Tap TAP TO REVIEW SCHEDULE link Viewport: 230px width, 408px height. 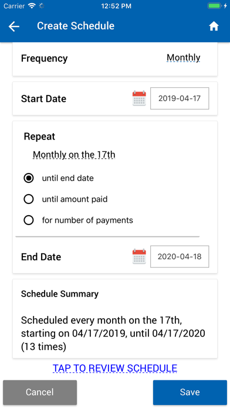coord(115,368)
